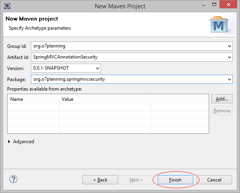Click inside the Group Id text field
Image resolution: width=240 pixels, height=193 pixels.
point(129,46)
